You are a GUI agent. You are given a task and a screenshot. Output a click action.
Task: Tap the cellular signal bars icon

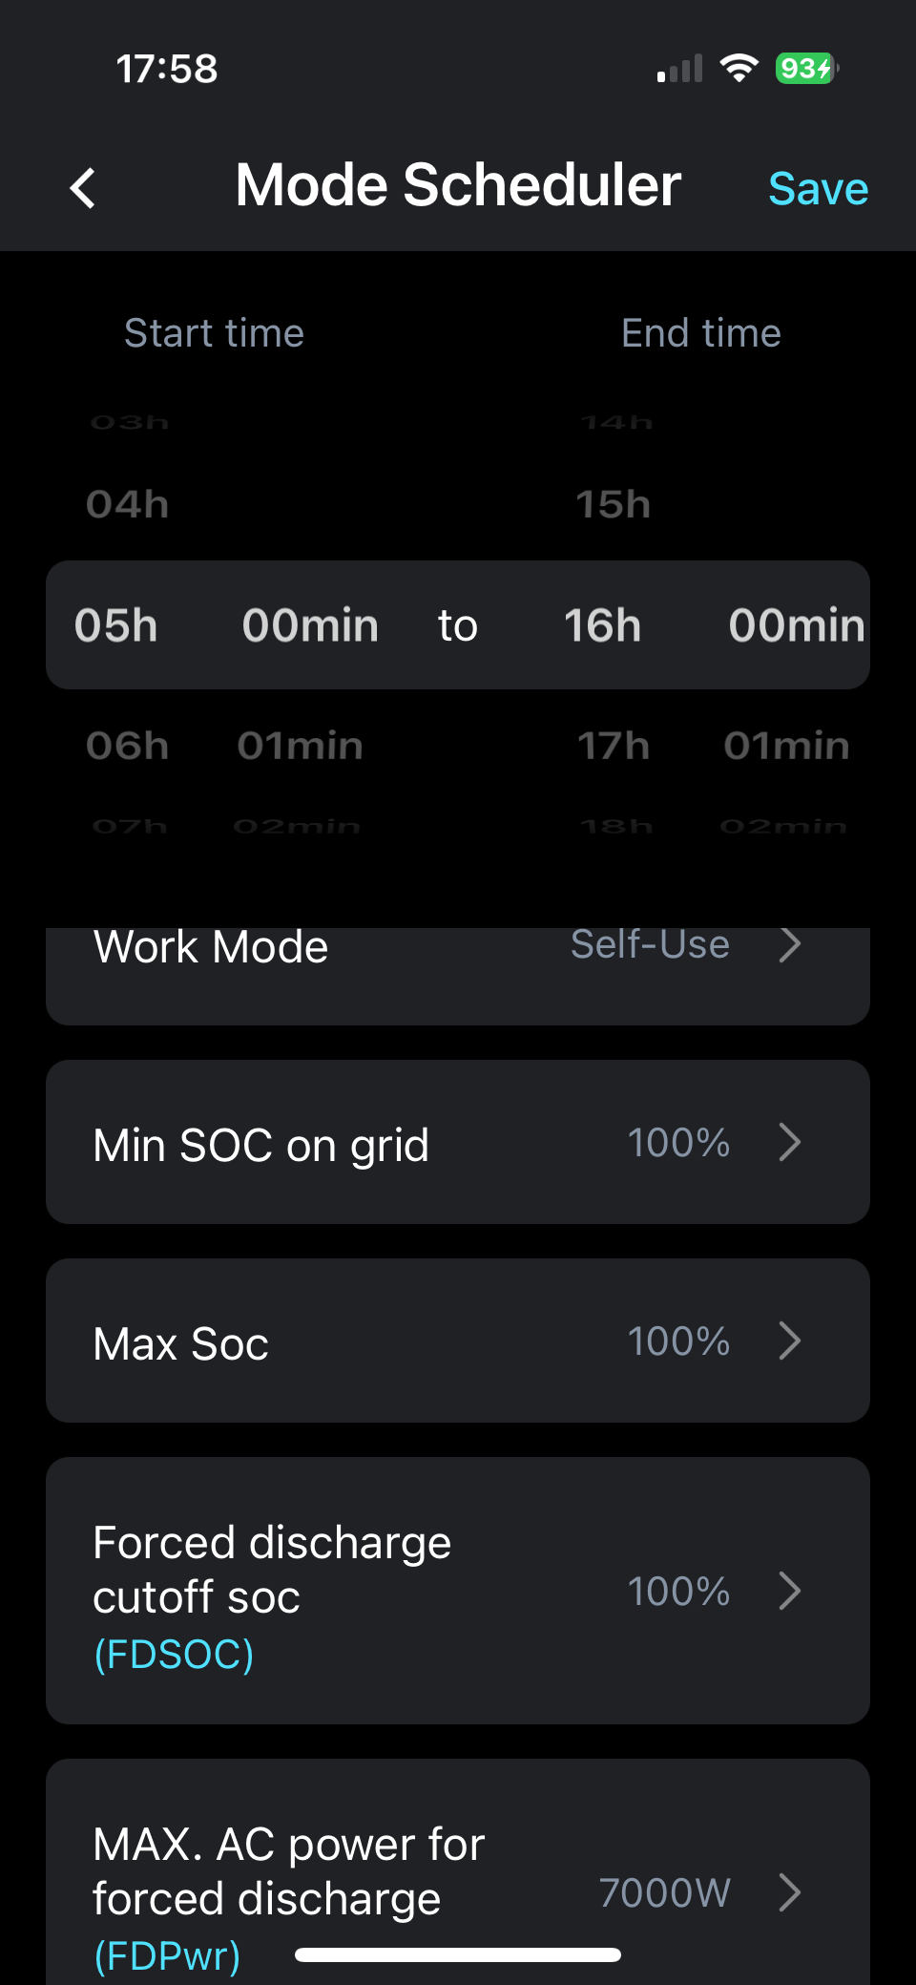679,69
